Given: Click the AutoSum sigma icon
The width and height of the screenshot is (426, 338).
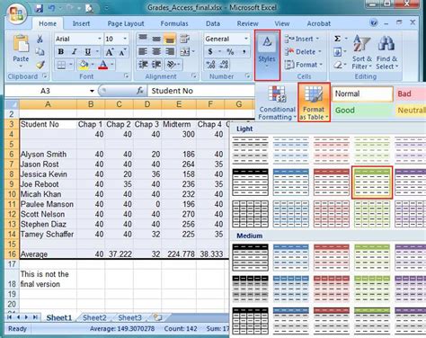Looking at the screenshot, I should click(338, 39).
